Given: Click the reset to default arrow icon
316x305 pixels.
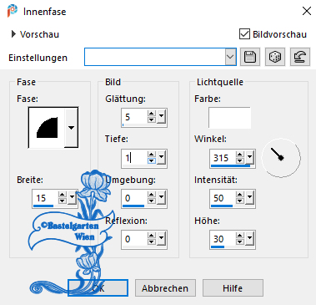Looking at the screenshot, I should (x=300, y=57).
